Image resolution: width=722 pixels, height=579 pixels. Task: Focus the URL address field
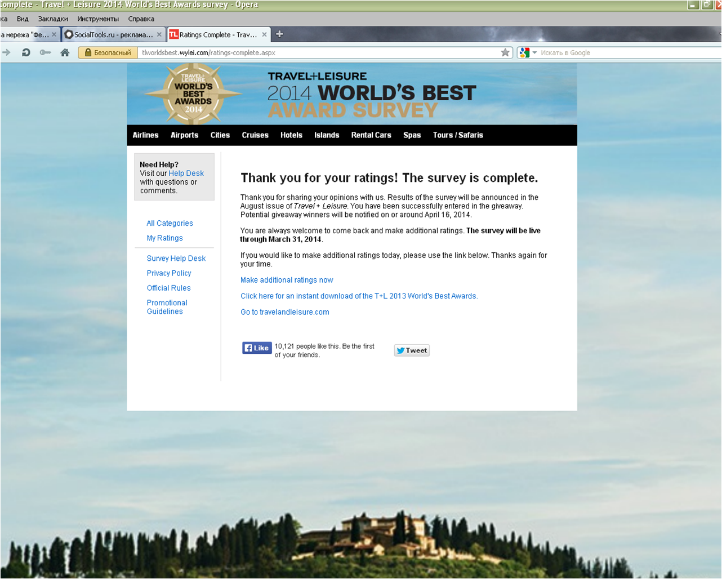[319, 52]
